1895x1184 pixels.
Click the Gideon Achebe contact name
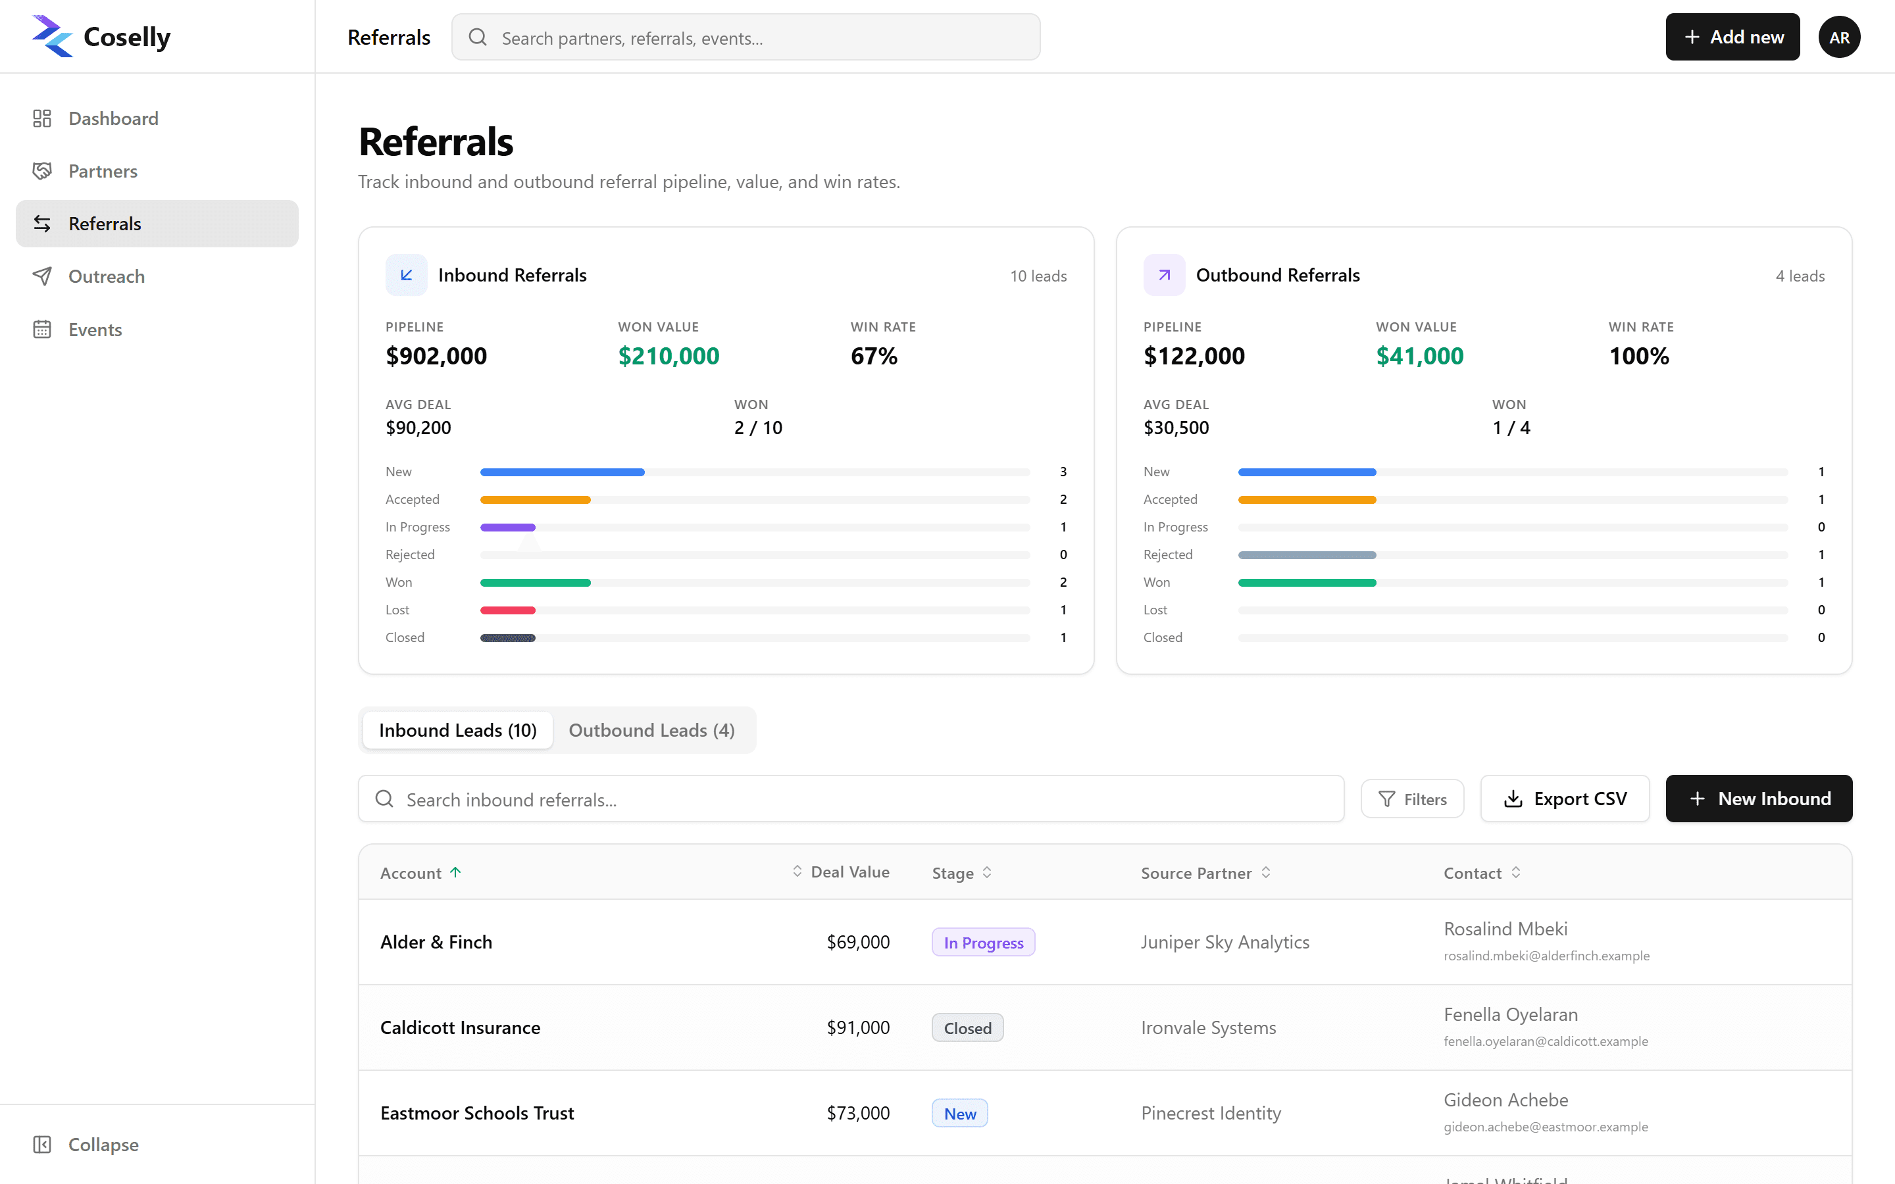(1506, 1099)
